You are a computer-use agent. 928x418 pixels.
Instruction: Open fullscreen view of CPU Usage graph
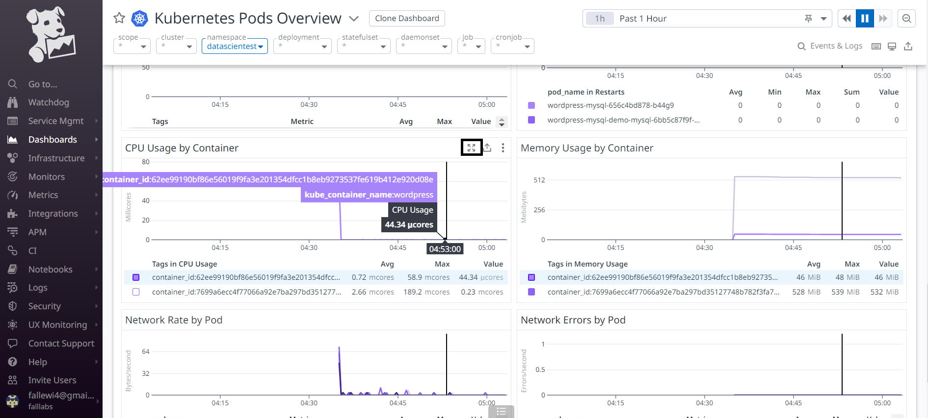pos(471,148)
